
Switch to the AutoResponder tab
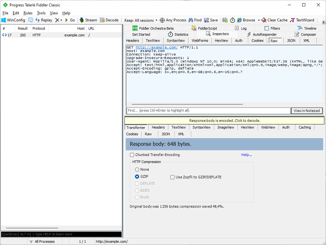tap(262, 34)
